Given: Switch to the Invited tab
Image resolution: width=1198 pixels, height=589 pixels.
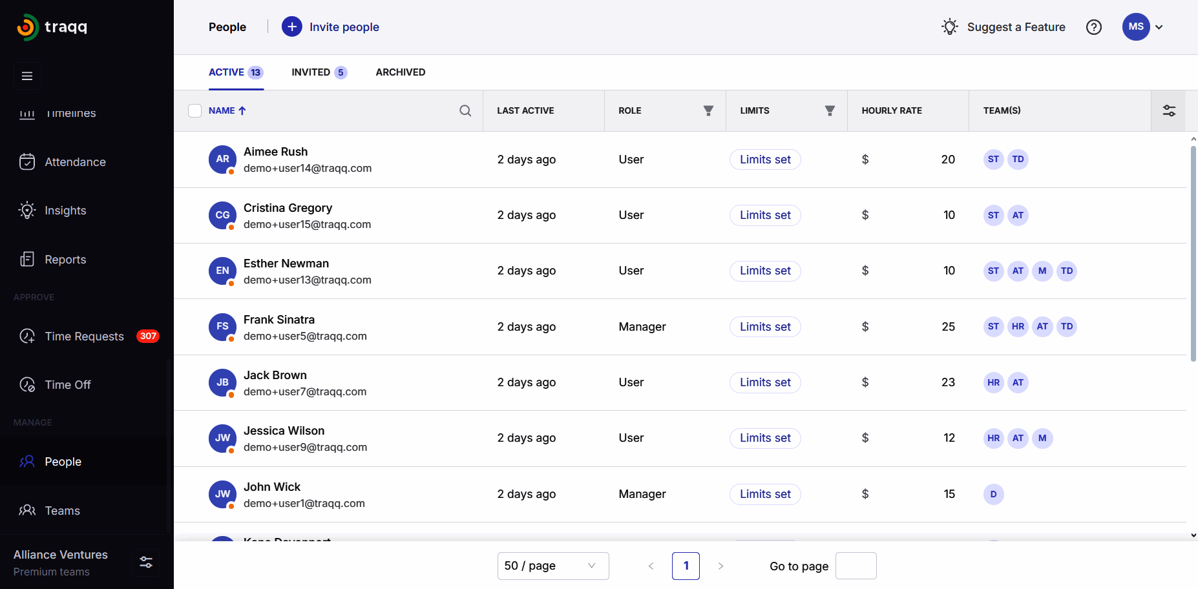Looking at the screenshot, I should [x=319, y=72].
